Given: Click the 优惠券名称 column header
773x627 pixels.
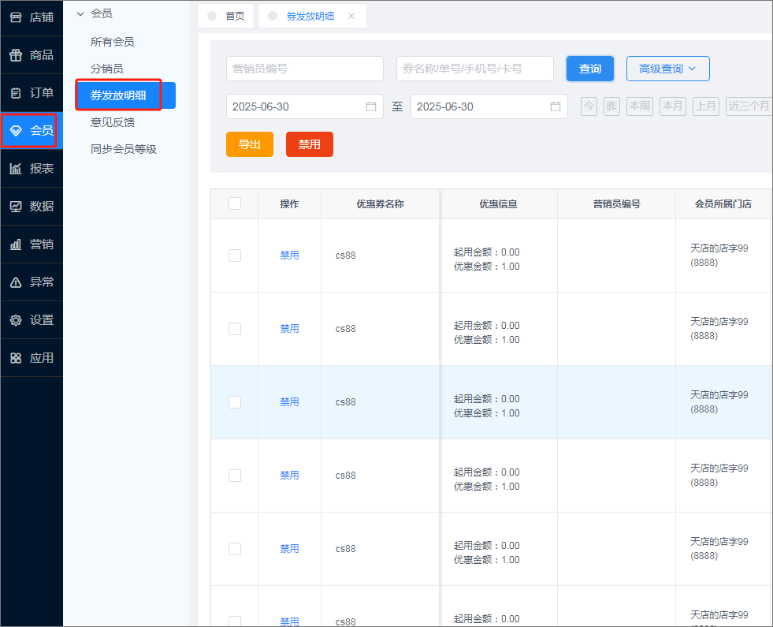Looking at the screenshot, I should [x=380, y=203].
